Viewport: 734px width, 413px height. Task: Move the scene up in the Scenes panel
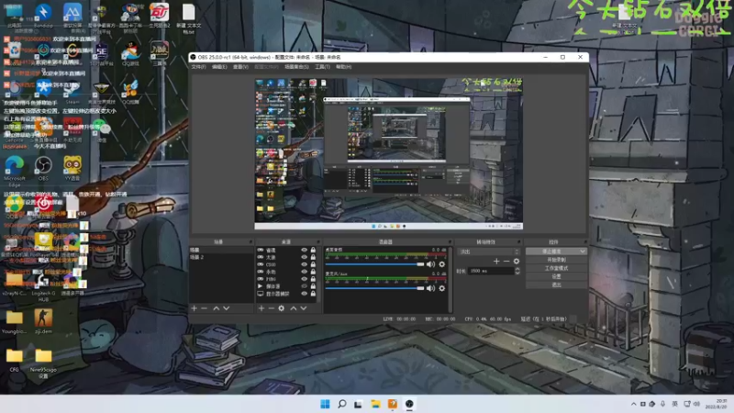[x=216, y=308]
